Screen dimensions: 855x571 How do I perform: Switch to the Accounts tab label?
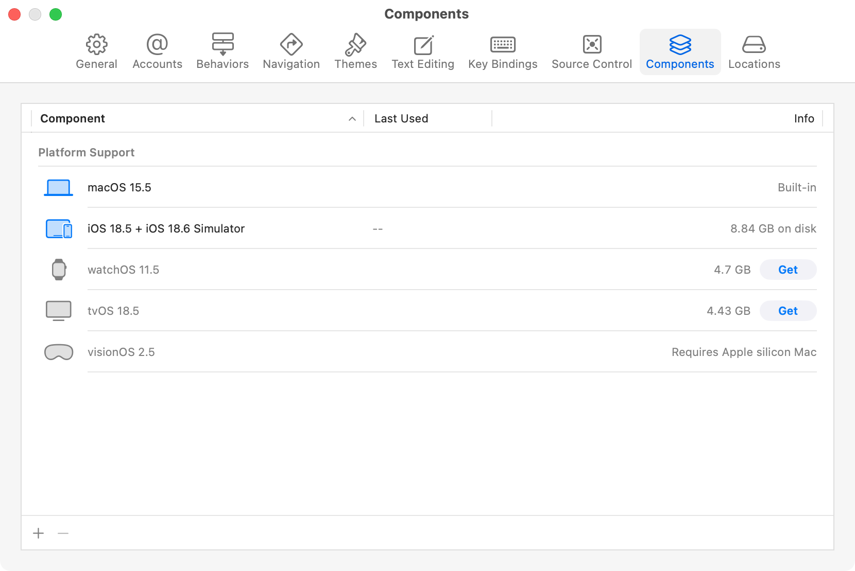157,64
